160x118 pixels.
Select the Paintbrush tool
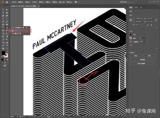7,22
